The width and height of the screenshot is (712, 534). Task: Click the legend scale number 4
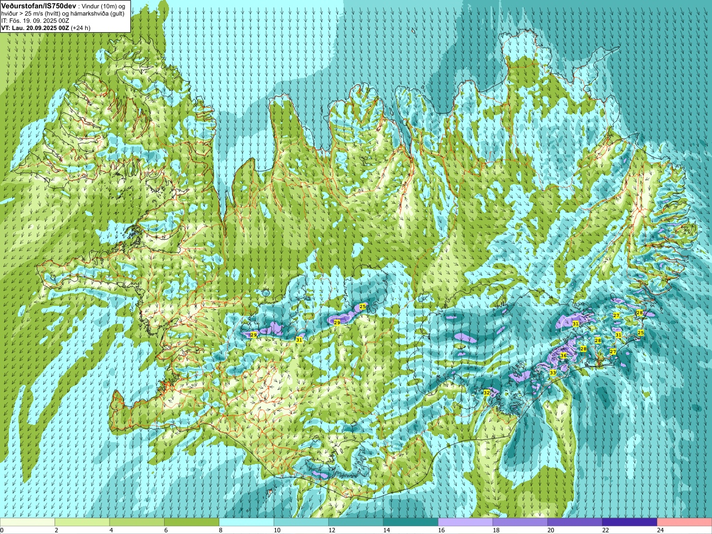pyautogui.click(x=111, y=530)
